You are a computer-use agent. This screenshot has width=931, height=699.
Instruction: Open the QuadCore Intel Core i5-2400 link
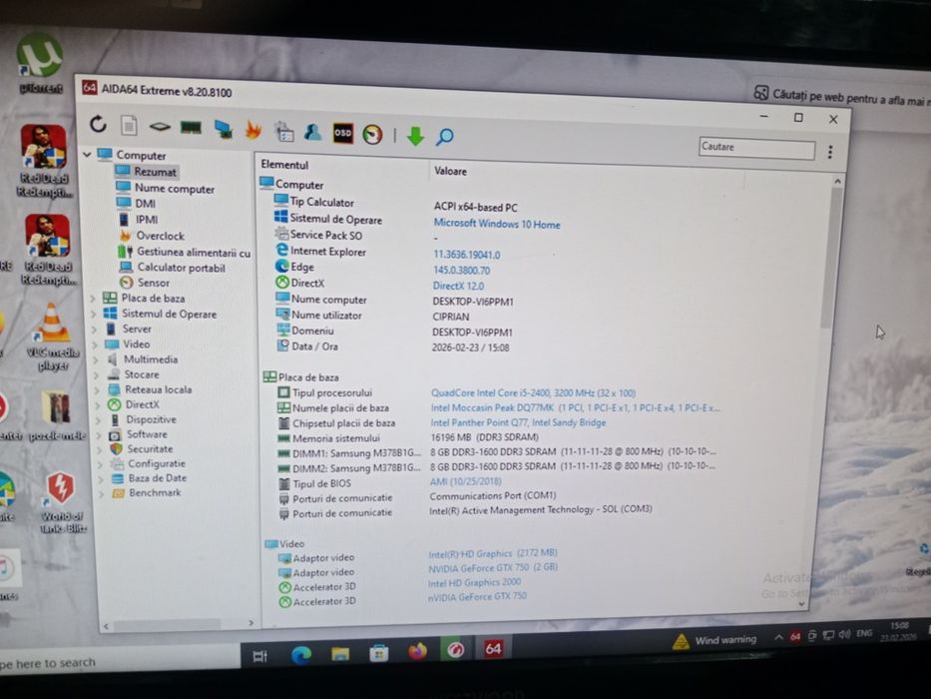533,392
